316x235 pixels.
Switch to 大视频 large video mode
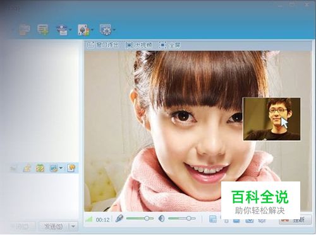[x=138, y=45]
